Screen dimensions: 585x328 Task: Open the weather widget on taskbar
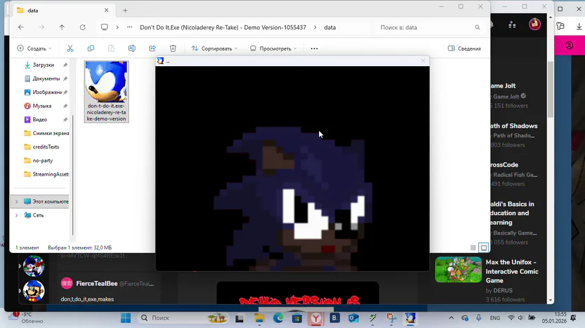26,318
